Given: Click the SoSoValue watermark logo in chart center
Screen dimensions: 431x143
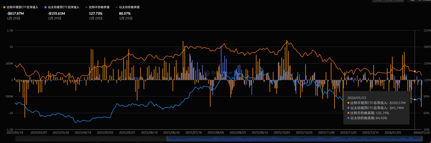Looking at the screenshot, I should 207,73.
